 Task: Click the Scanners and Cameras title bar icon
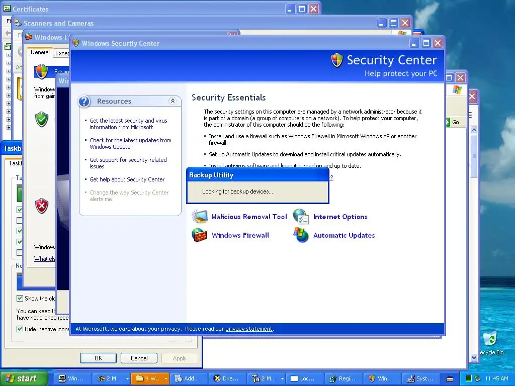pos(18,23)
